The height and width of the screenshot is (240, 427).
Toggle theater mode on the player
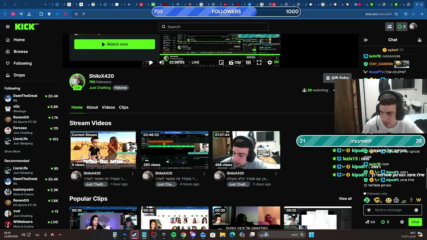[248, 62]
